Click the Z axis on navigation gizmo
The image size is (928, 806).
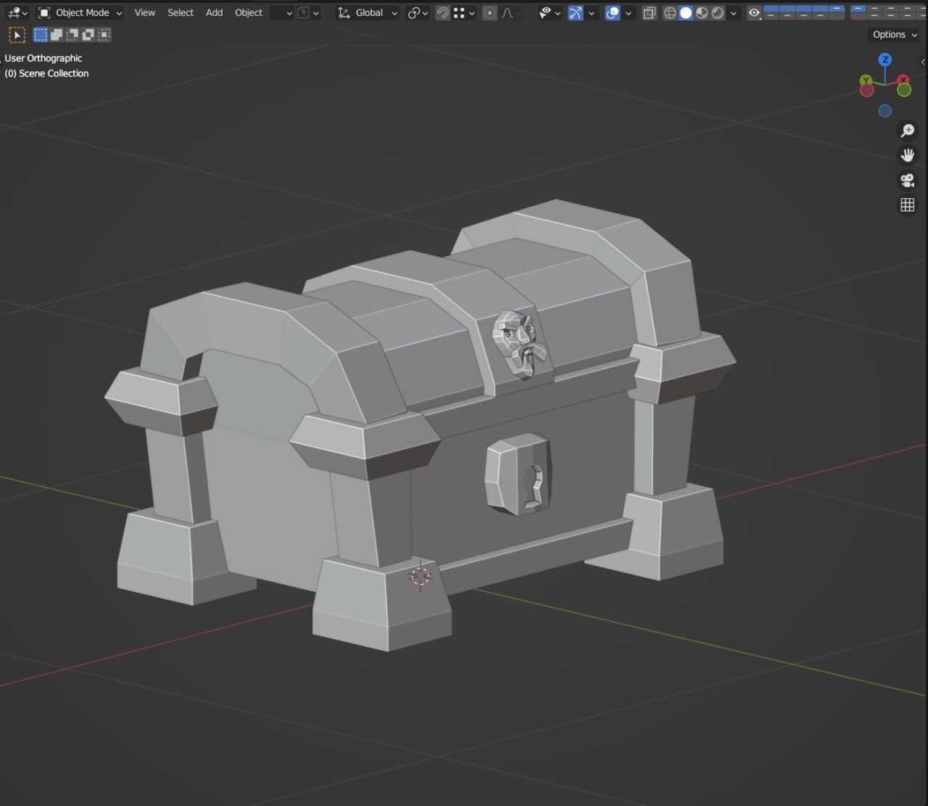(885, 61)
